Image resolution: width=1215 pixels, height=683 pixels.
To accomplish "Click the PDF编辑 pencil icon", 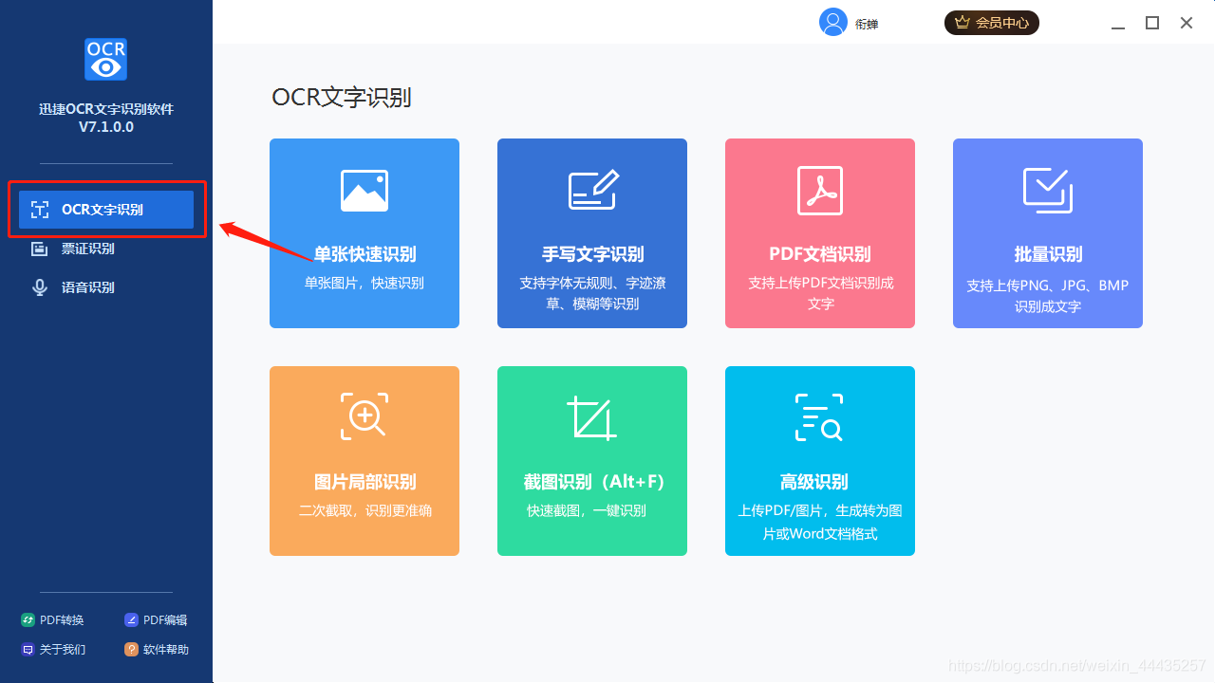I will coord(131,619).
